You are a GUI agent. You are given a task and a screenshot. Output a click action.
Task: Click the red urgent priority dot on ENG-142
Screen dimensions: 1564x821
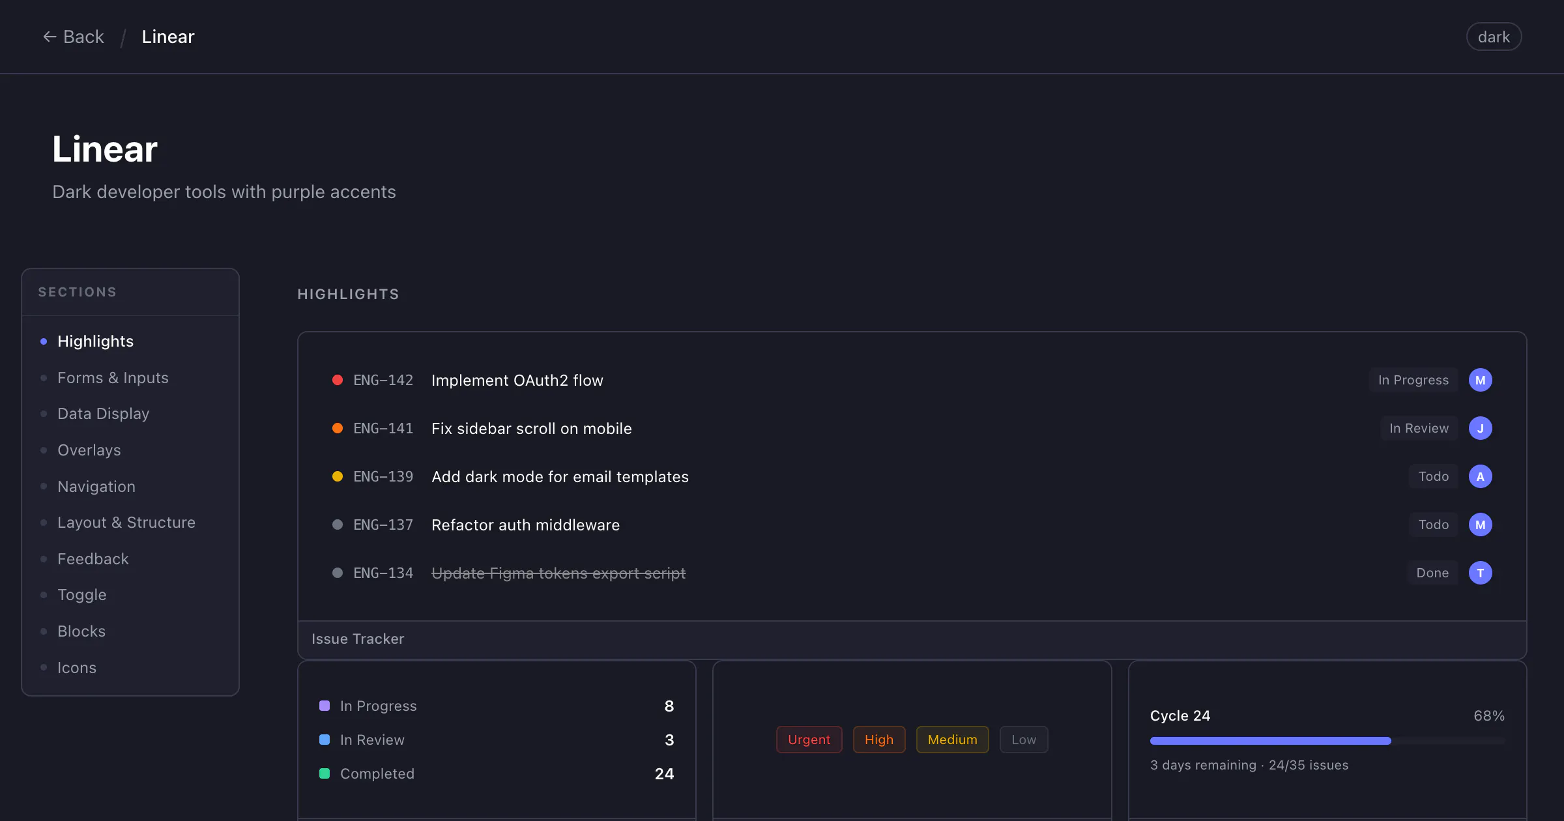(x=338, y=380)
